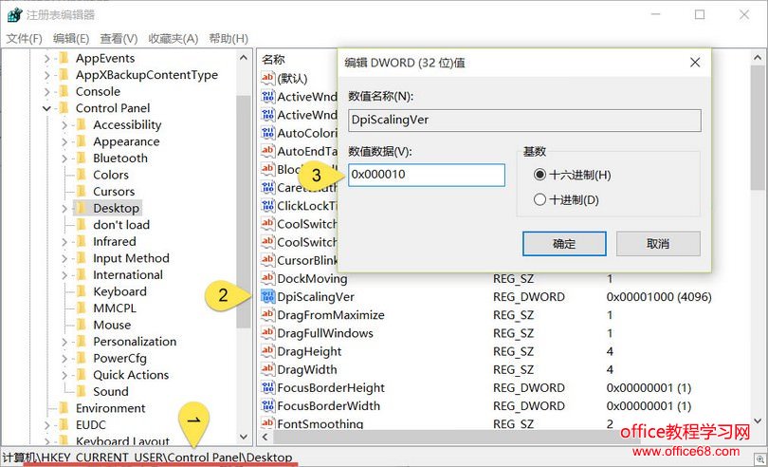This screenshot has height=467, width=768.
Task: Click the tree pane scroll-down arrow
Action: pos(244,436)
